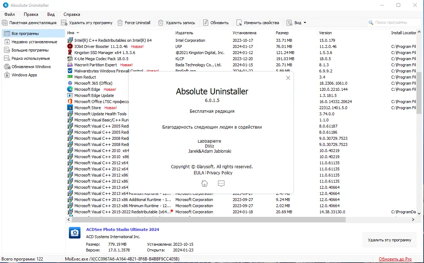Select Обновления Windows category
This screenshot has width=424, height=263.
click(33, 67)
